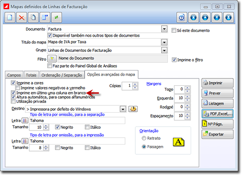
Task: Toggle 'Altura automática, para campos alfanuméricos'
Action: click(x=13, y=97)
